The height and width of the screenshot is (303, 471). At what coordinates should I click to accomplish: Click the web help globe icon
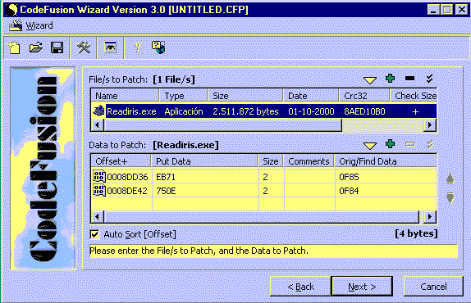coord(158,47)
